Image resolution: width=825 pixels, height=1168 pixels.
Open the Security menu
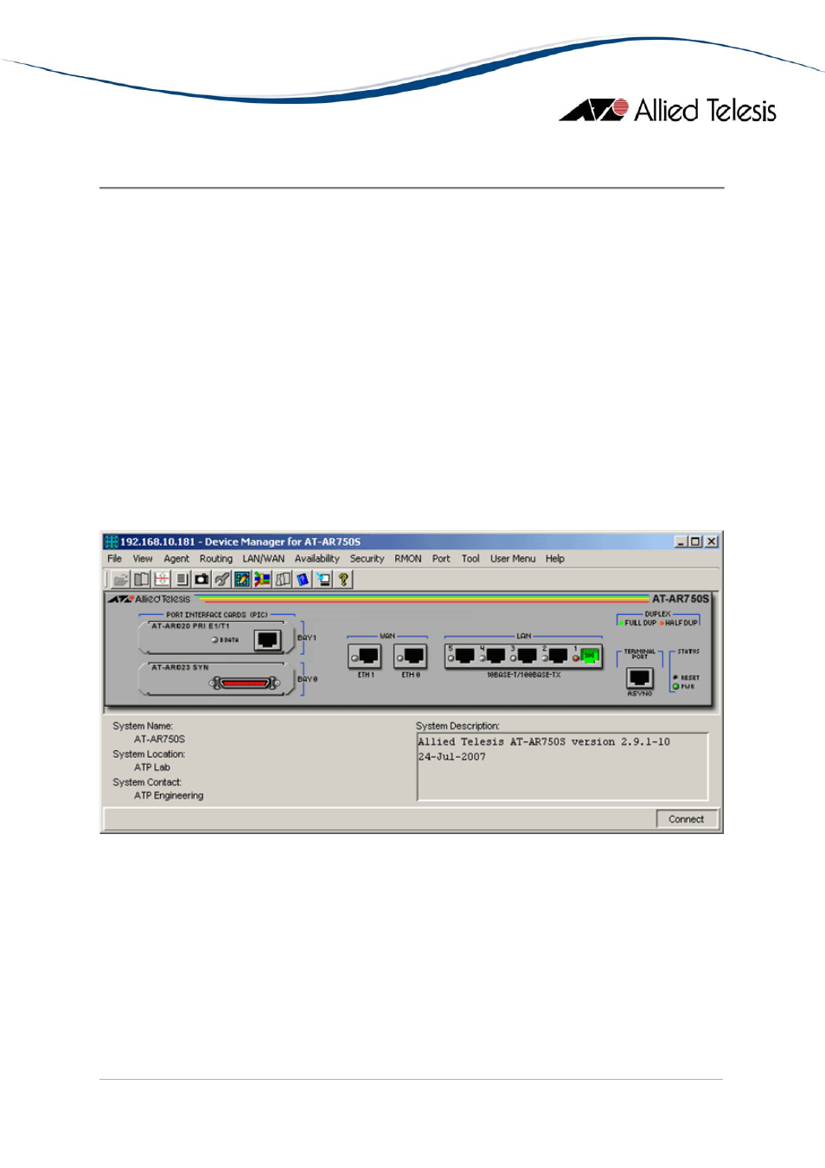point(367,559)
